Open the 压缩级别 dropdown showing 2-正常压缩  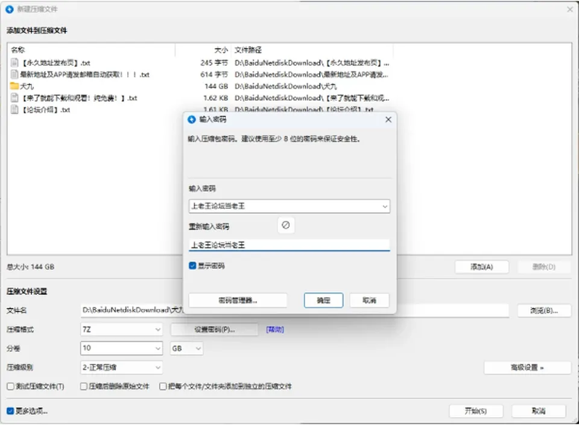[121, 368]
